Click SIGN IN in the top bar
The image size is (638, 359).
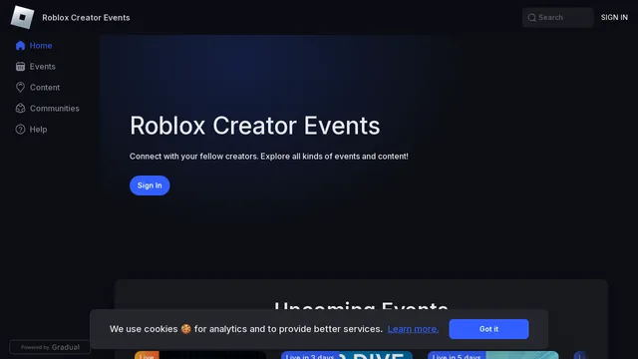coord(614,18)
